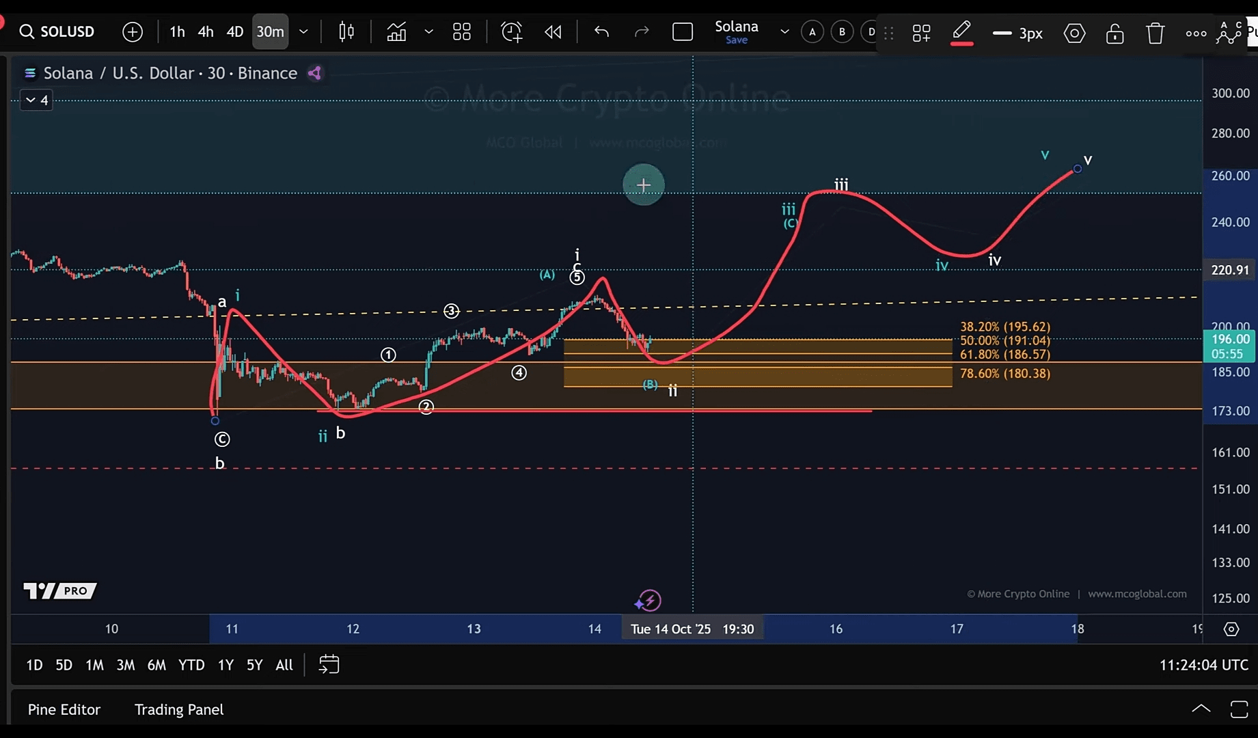Click the candlestick chart style icon

[346, 31]
